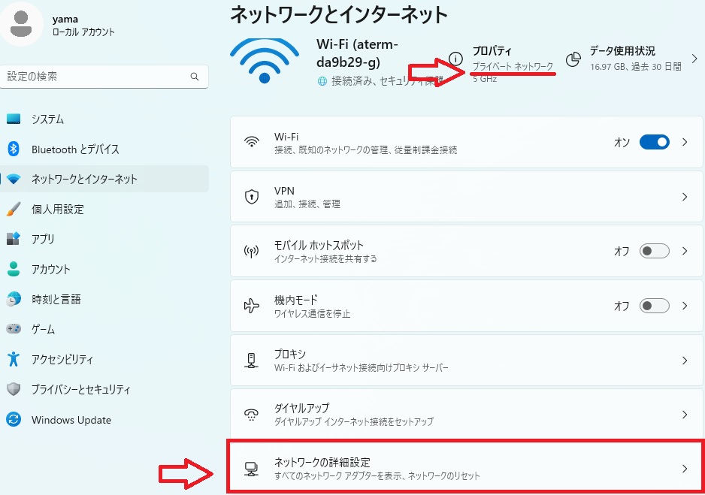Viewport: 705px width, 495px height.
Task: Click the VPN shield icon
Action: [x=251, y=196]
